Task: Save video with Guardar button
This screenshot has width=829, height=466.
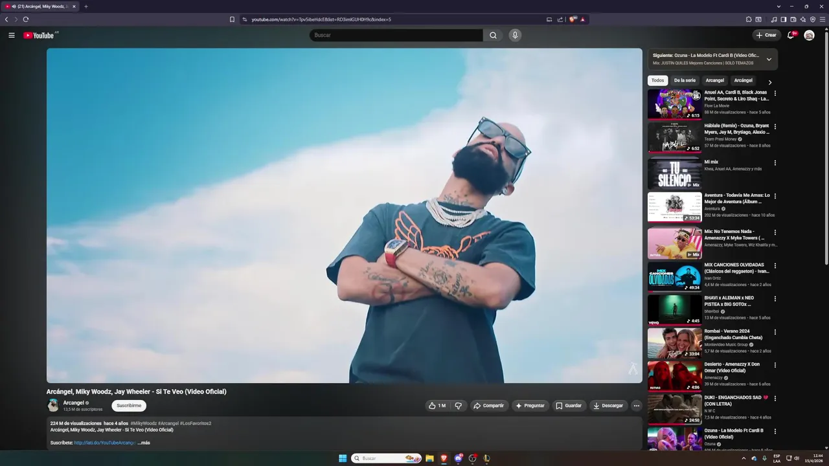Action: pyautogui.click(x=569, y=406)
